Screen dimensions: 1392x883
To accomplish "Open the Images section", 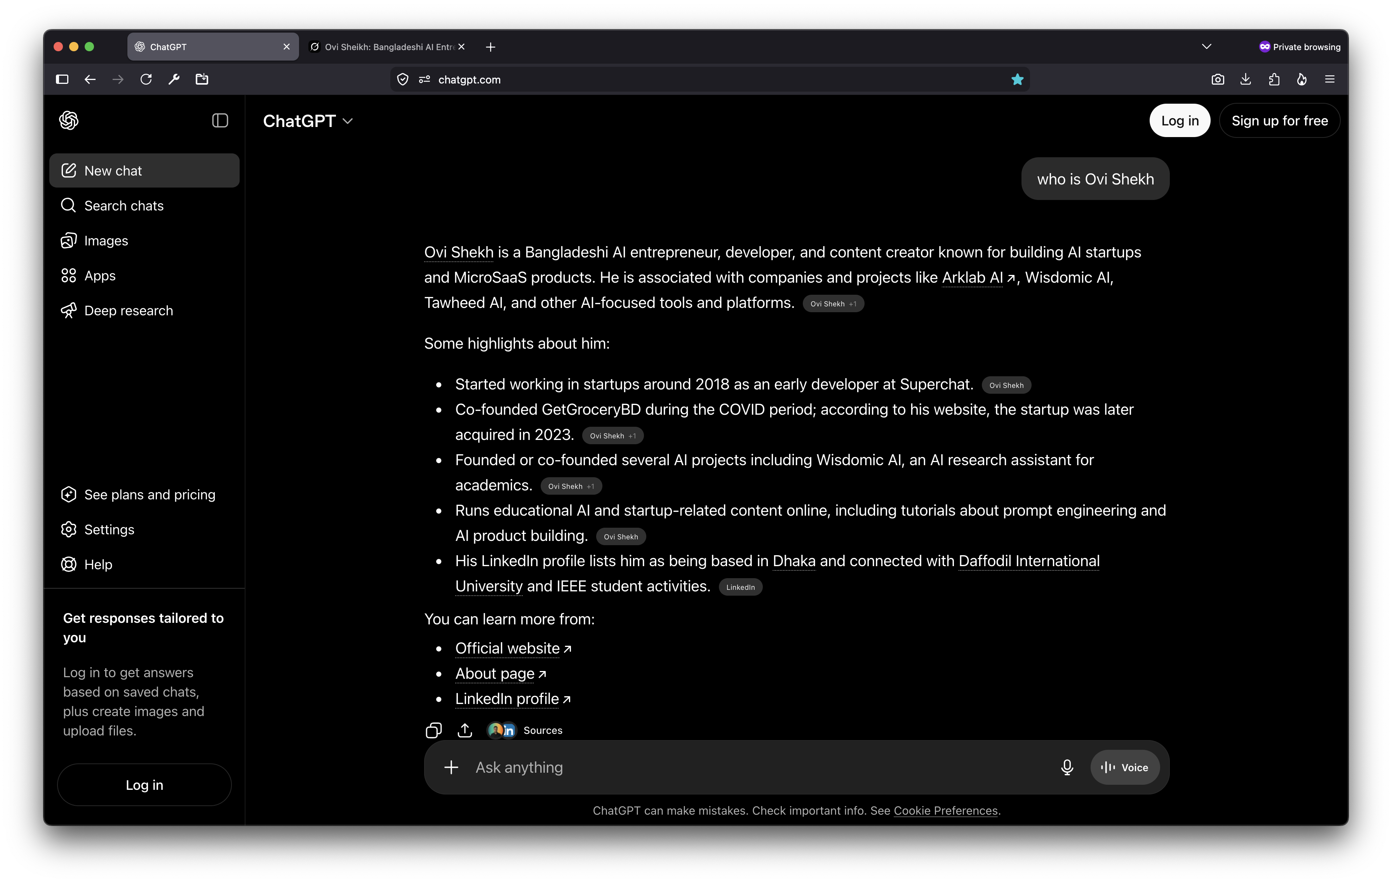I will (144, 240).
